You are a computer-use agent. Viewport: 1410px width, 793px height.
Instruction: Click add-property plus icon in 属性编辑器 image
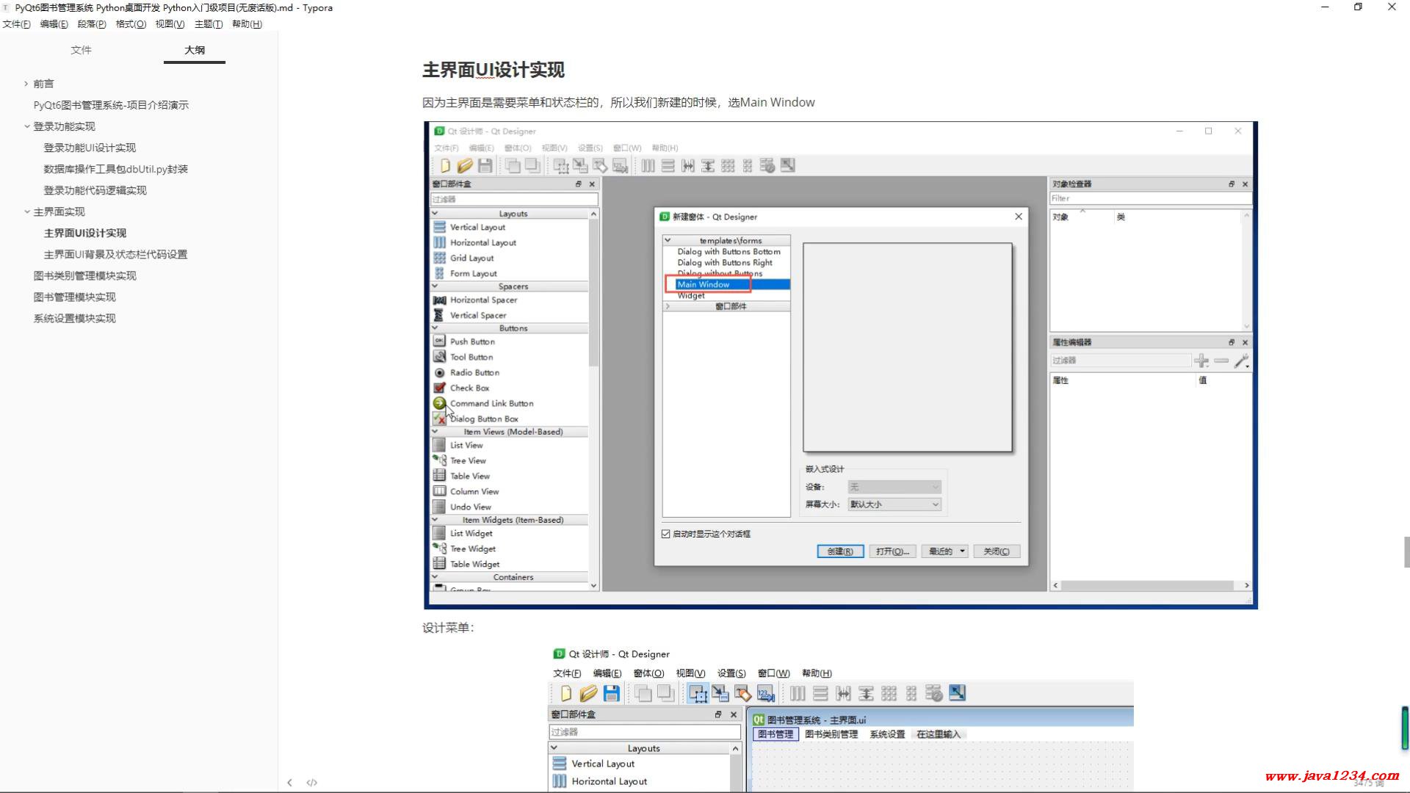(1201, 361)
